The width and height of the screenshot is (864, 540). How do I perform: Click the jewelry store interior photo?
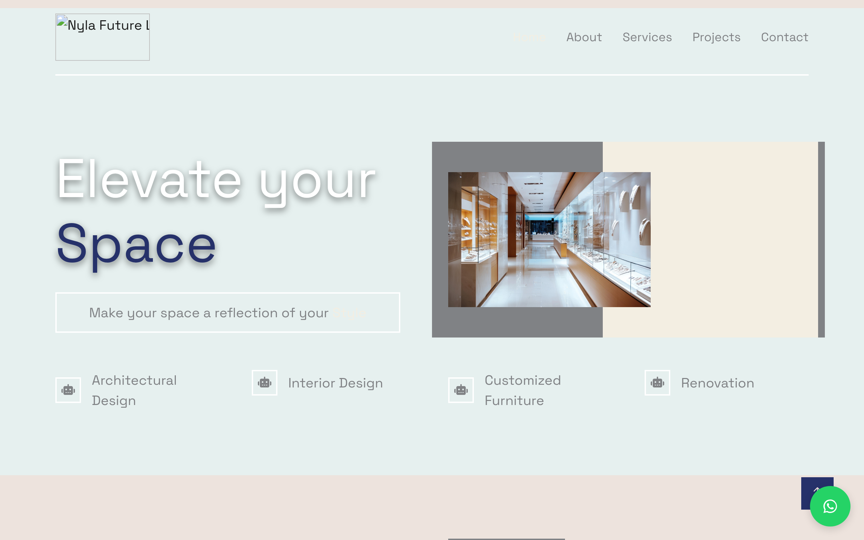click(549, 239)
